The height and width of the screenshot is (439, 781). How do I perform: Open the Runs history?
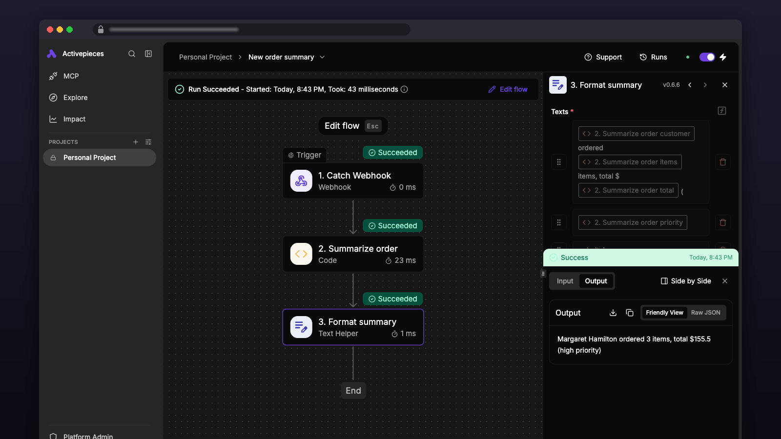click(653, 57)
